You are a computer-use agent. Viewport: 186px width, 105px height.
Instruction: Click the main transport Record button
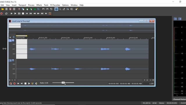(x=1, y=14)
